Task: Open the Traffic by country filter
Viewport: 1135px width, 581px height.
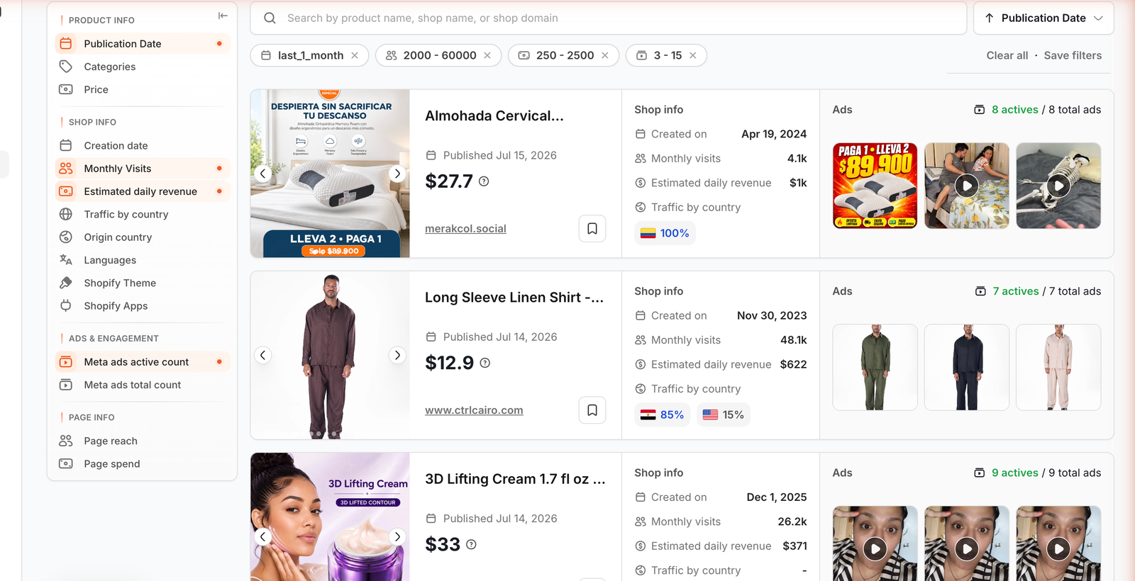Action: click(x=143, y=214)
